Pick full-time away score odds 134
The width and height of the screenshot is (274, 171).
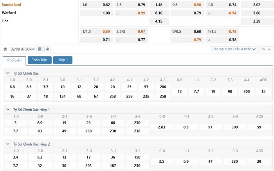(63, 96)
